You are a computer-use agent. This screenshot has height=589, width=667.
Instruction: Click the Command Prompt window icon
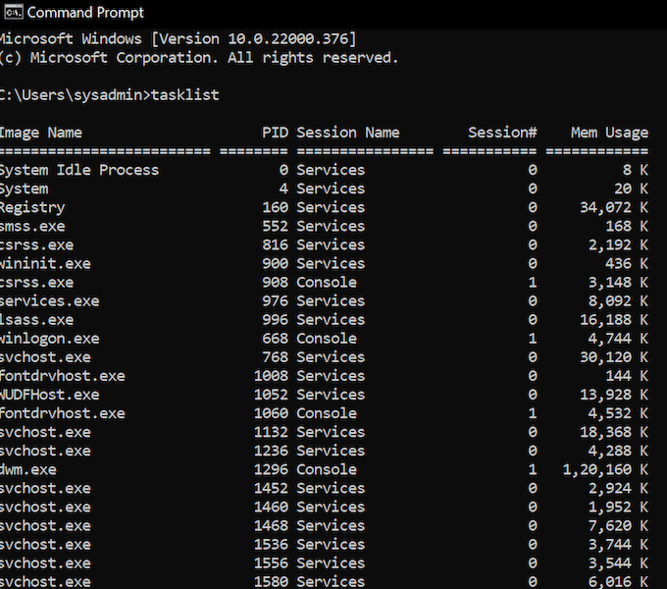[13, 13]
